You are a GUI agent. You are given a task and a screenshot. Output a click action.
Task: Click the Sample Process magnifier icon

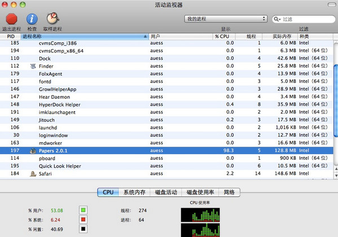pos(52,18)
